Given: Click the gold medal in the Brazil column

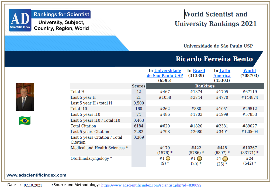Looking at the screenshot, I should (x=199, y=158).
